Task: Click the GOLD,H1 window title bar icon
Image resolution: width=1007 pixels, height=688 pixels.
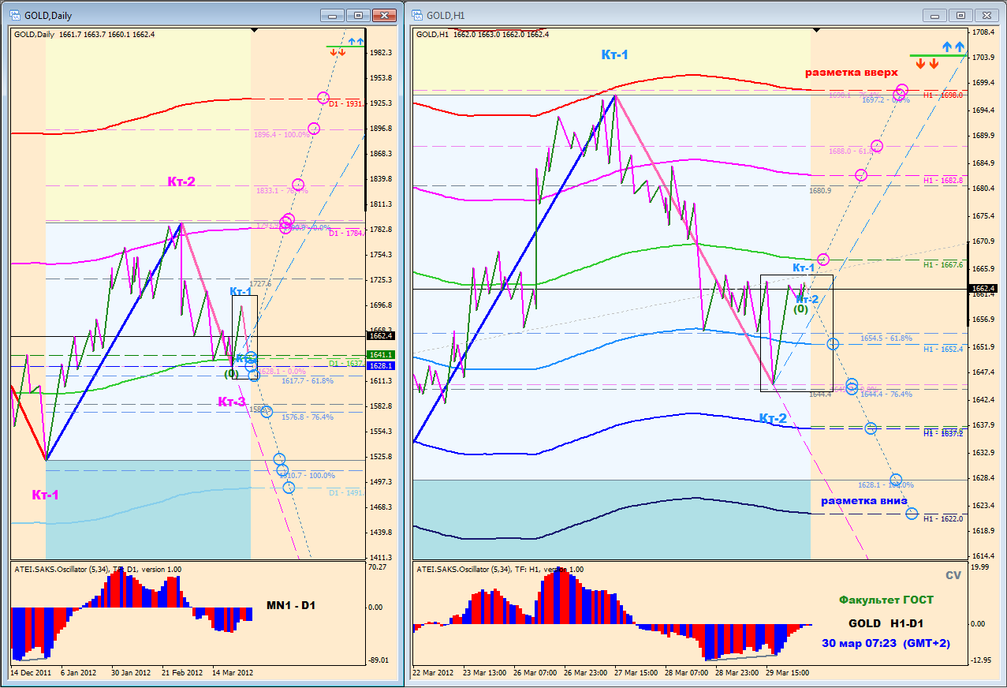Action: [x=417, y=14]
